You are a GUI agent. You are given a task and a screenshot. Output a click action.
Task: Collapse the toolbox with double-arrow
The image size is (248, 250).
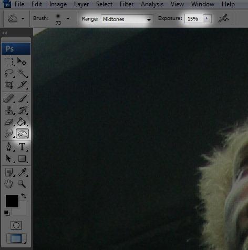point(5,33)
